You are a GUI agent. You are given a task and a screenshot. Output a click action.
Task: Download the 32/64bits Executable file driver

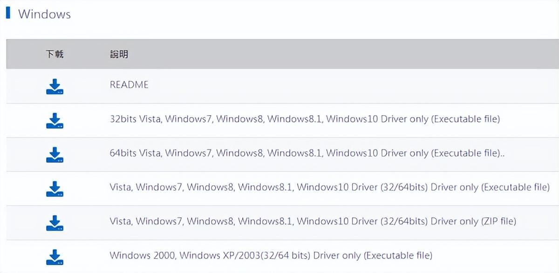[55, 188]
